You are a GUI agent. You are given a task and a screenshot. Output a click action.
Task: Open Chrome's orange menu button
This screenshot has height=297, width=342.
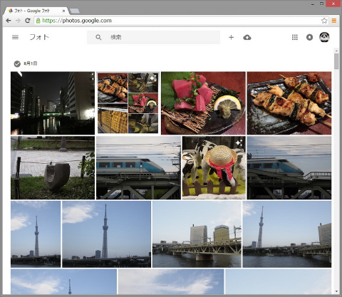coord(334,21)
